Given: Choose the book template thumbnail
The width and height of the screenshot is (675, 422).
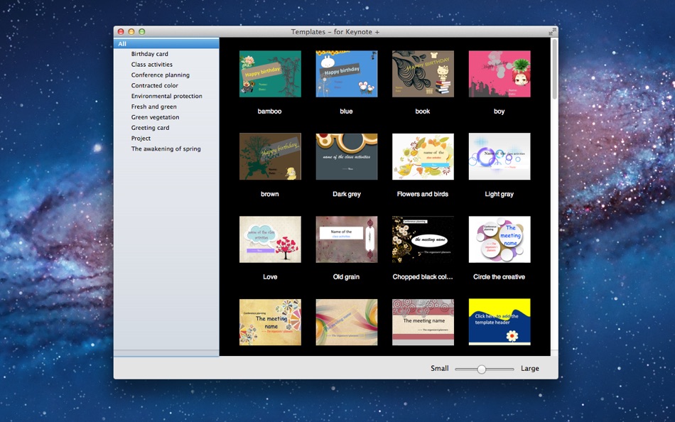Looking at the screenshot, I should click(423, 74).
